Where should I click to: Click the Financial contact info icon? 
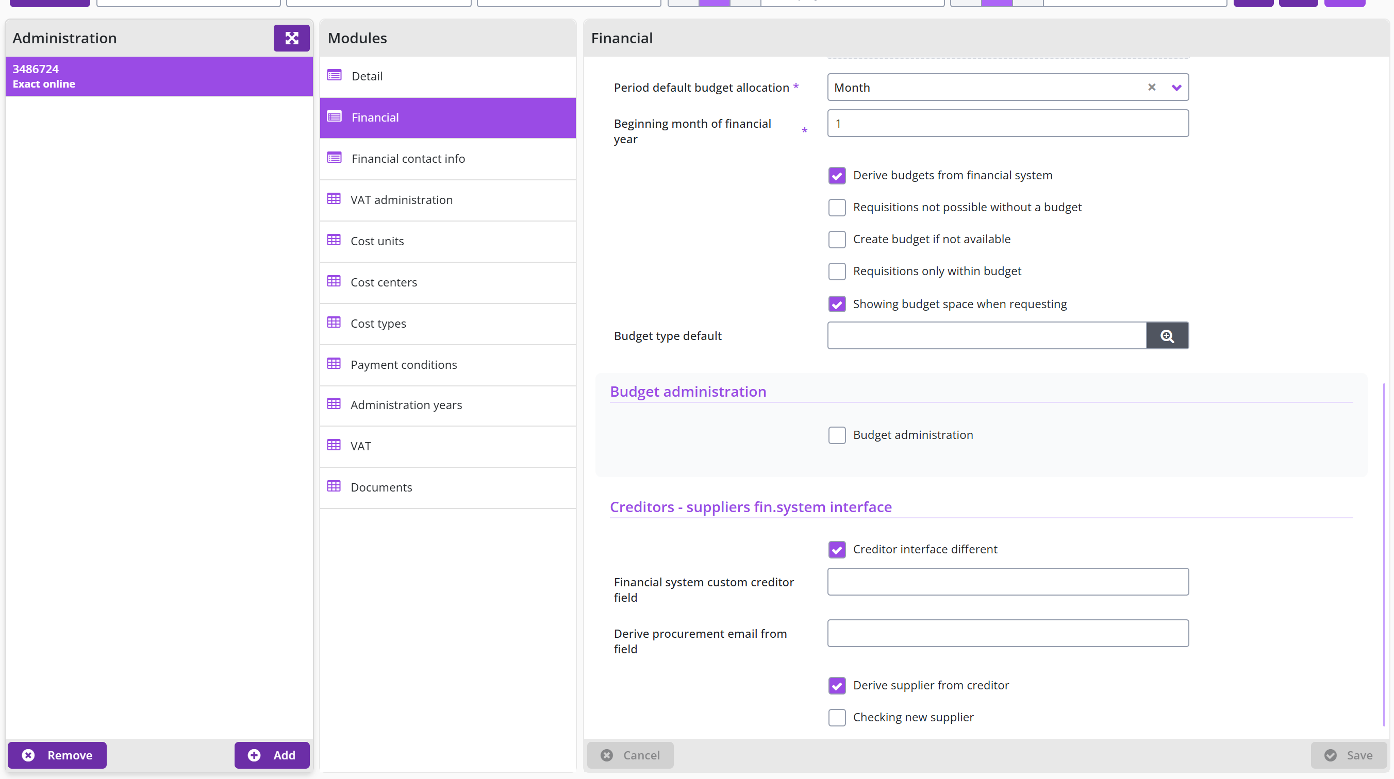pos(335,158)
